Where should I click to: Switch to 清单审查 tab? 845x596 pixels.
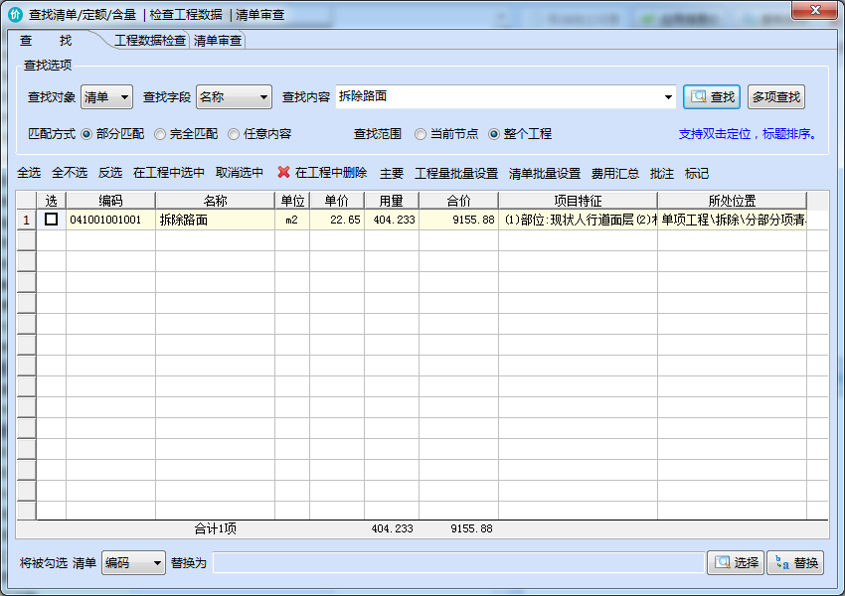[x=218, y=41]
